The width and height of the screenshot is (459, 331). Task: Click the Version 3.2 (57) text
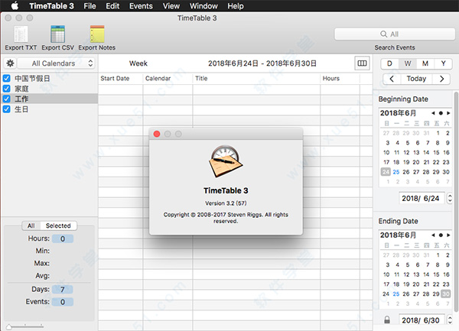pos(226,203)
